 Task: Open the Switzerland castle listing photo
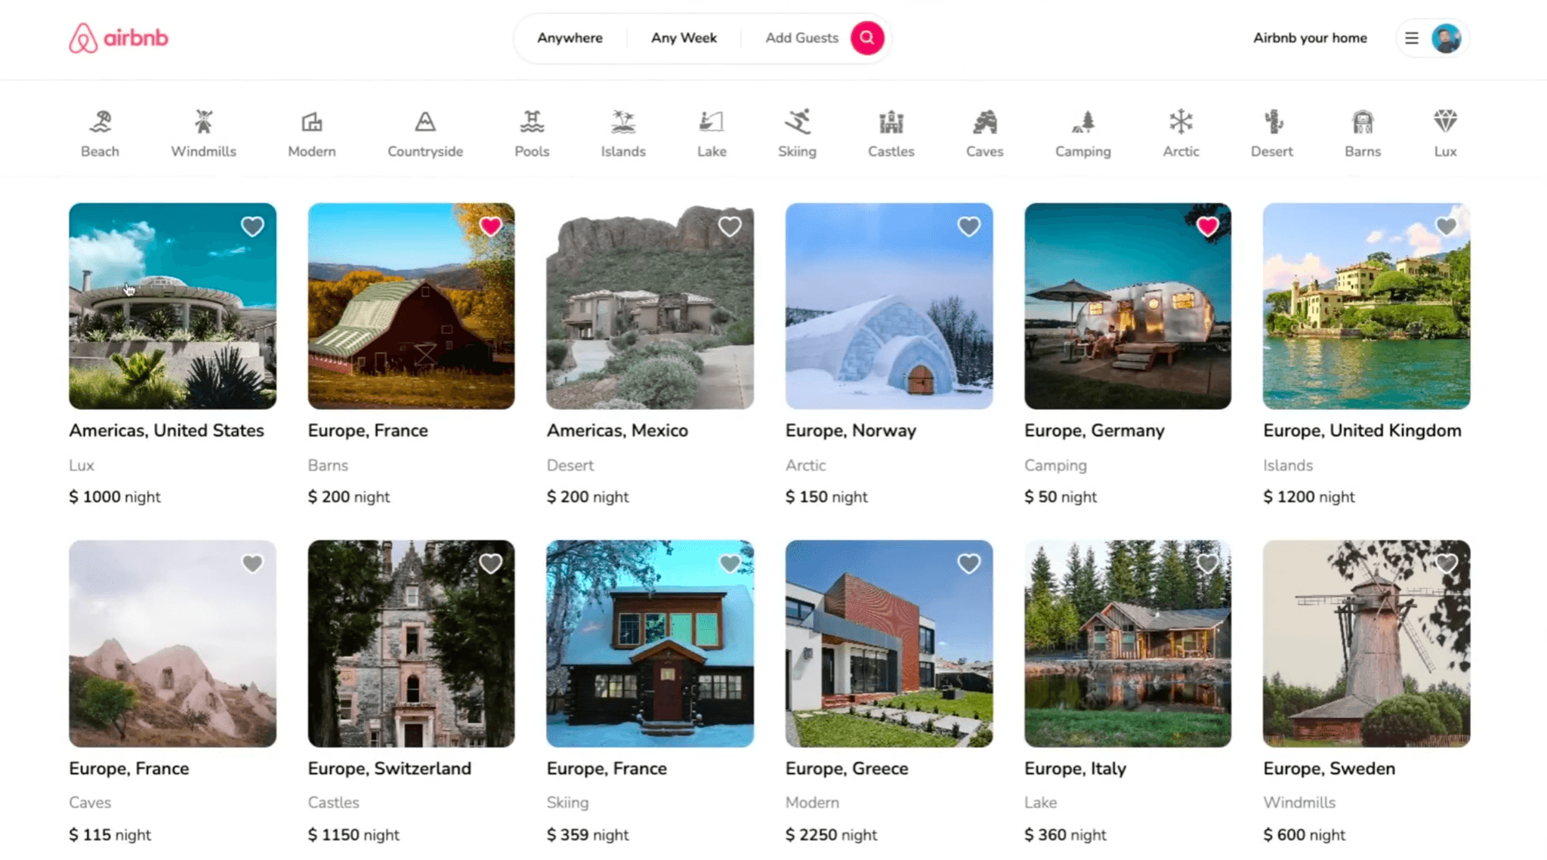point(411,643)
